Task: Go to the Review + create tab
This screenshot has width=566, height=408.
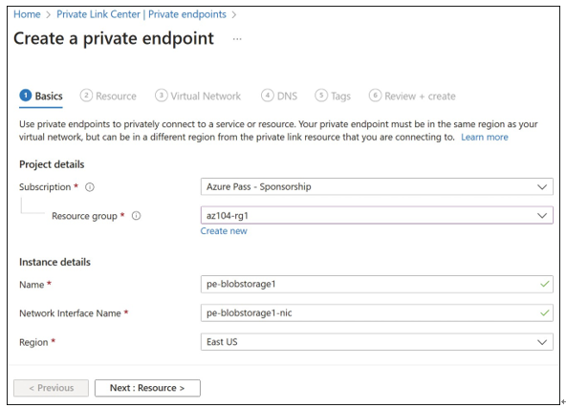Action: coord(412,96)
